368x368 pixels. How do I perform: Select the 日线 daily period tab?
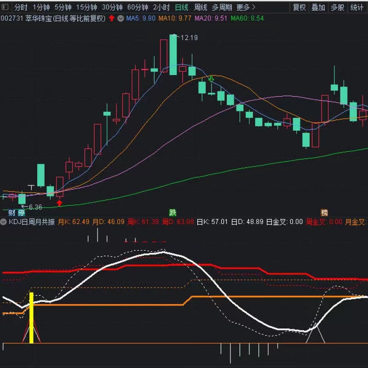[181, 7]
